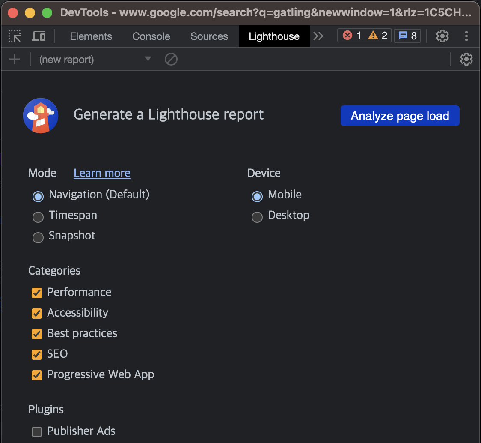Switch to the Console tab

pyautogui.click(x=151, y=36)
